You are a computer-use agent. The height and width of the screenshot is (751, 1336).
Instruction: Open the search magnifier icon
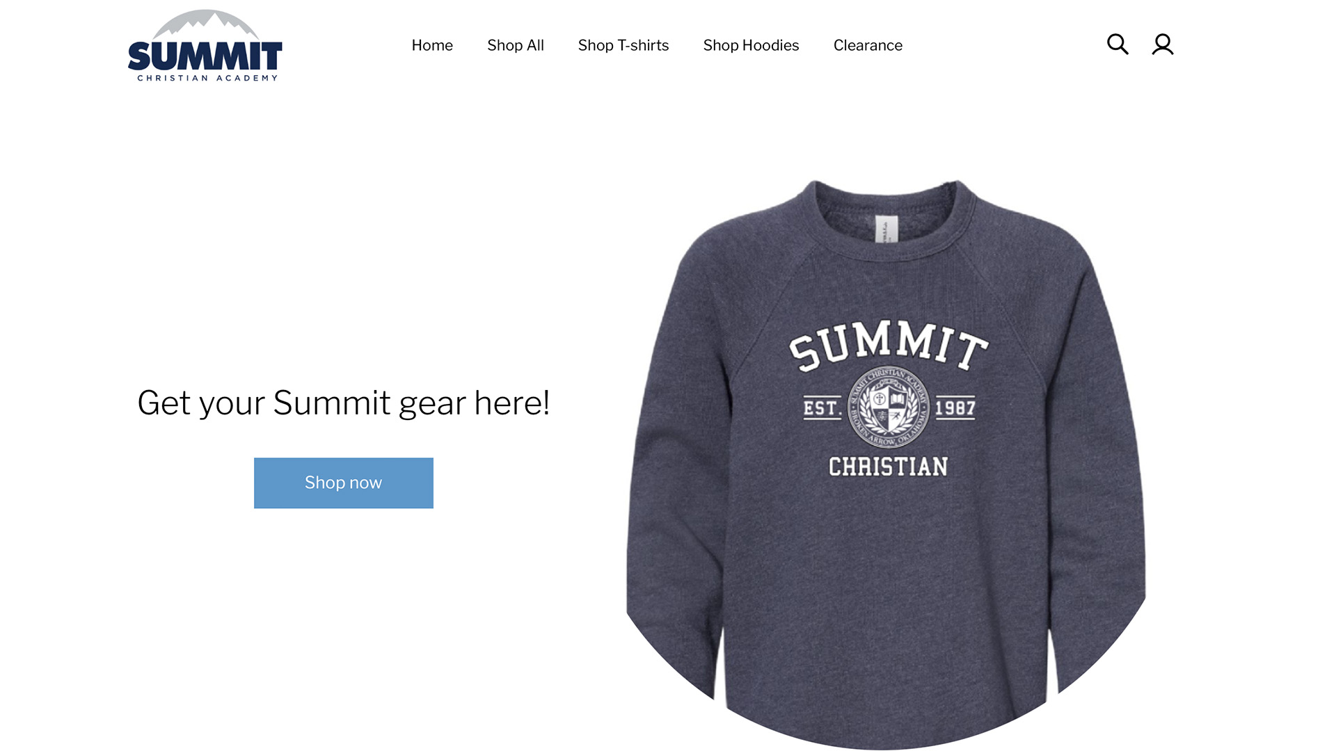coord(1118,45)
